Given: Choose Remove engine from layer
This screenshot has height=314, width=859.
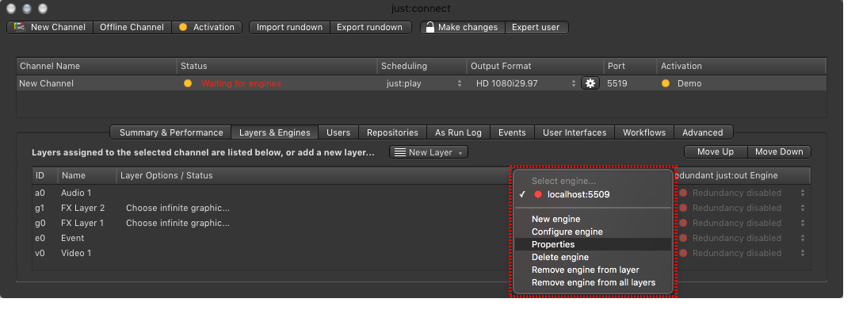Looking at the screenshot, I should coord(594,270).
